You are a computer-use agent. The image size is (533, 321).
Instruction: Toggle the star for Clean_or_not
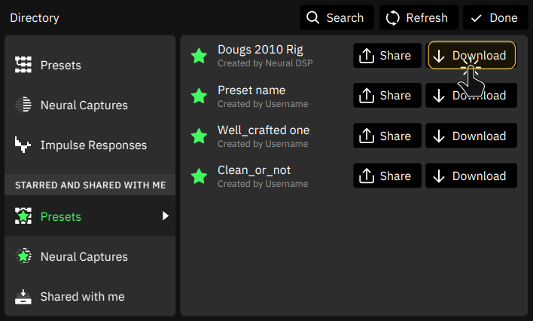(x=199, y=176)
